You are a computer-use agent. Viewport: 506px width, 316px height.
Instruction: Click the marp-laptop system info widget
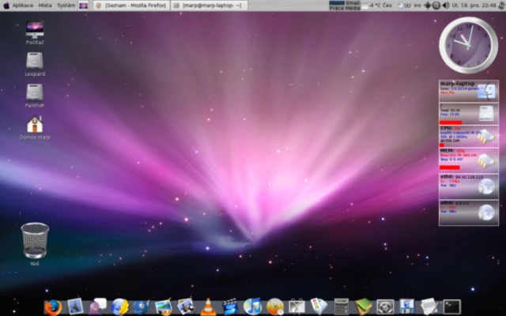click(469, 92)
